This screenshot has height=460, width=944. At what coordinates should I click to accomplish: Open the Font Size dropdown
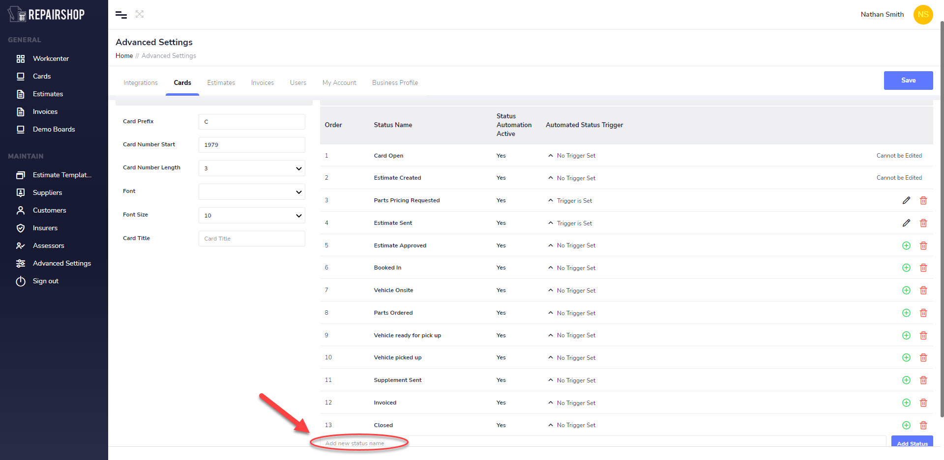tap(252, 215)
